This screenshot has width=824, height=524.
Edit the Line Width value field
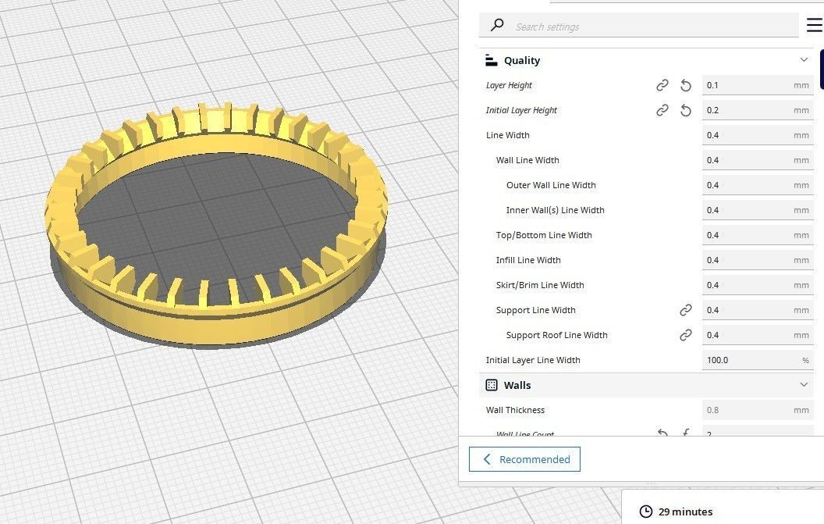pyautogui.click(x=758, y=135)
